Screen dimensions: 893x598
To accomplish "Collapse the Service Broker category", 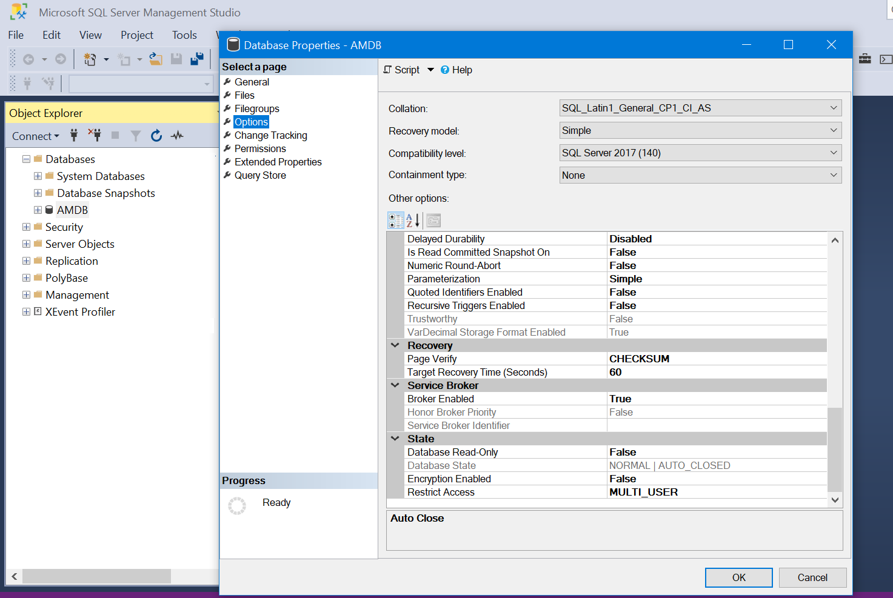I will [x=395, y=385].
